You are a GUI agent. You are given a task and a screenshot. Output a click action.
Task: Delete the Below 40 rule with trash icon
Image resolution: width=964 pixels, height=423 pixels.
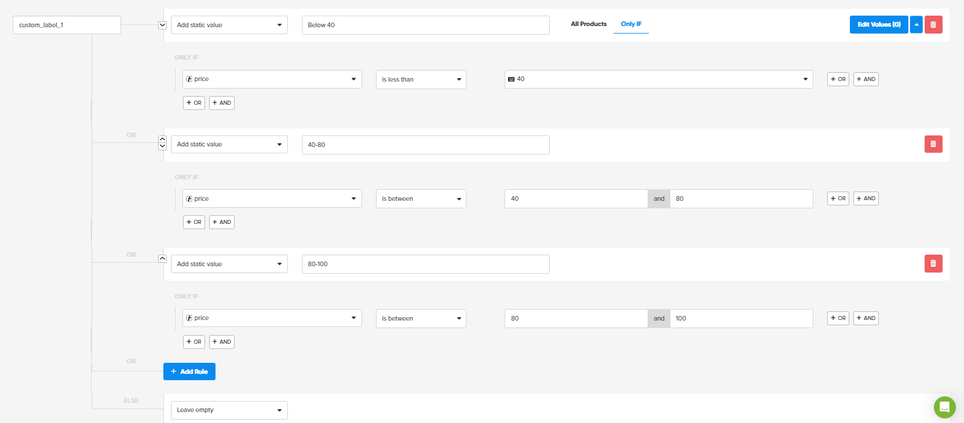933,25
